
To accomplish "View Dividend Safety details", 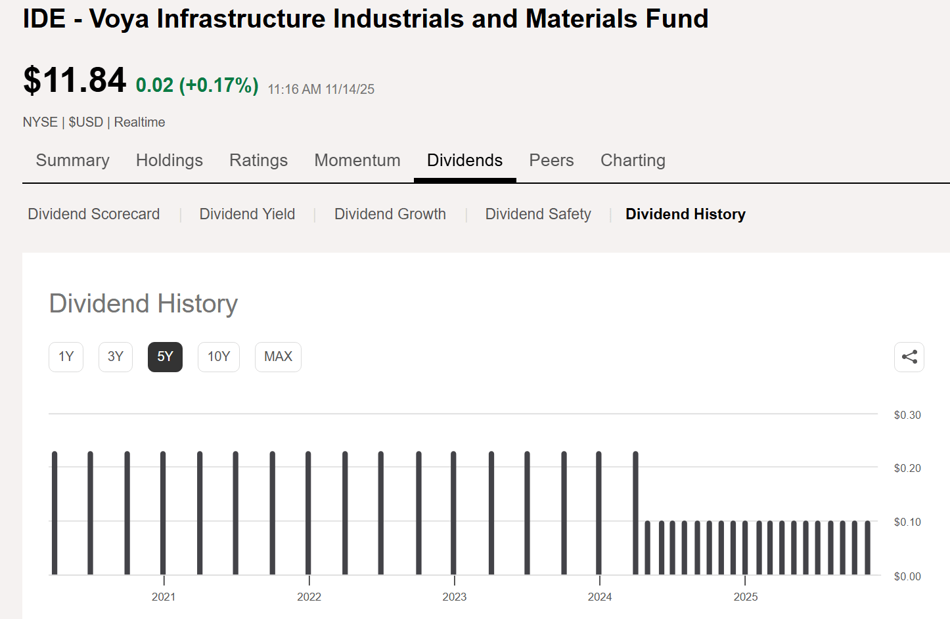I will point(538,214).
